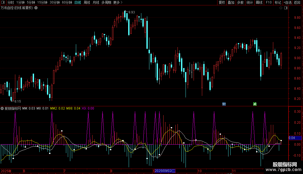
Task: Click the 统计 statistics button
Action: [x=250, y=2]
